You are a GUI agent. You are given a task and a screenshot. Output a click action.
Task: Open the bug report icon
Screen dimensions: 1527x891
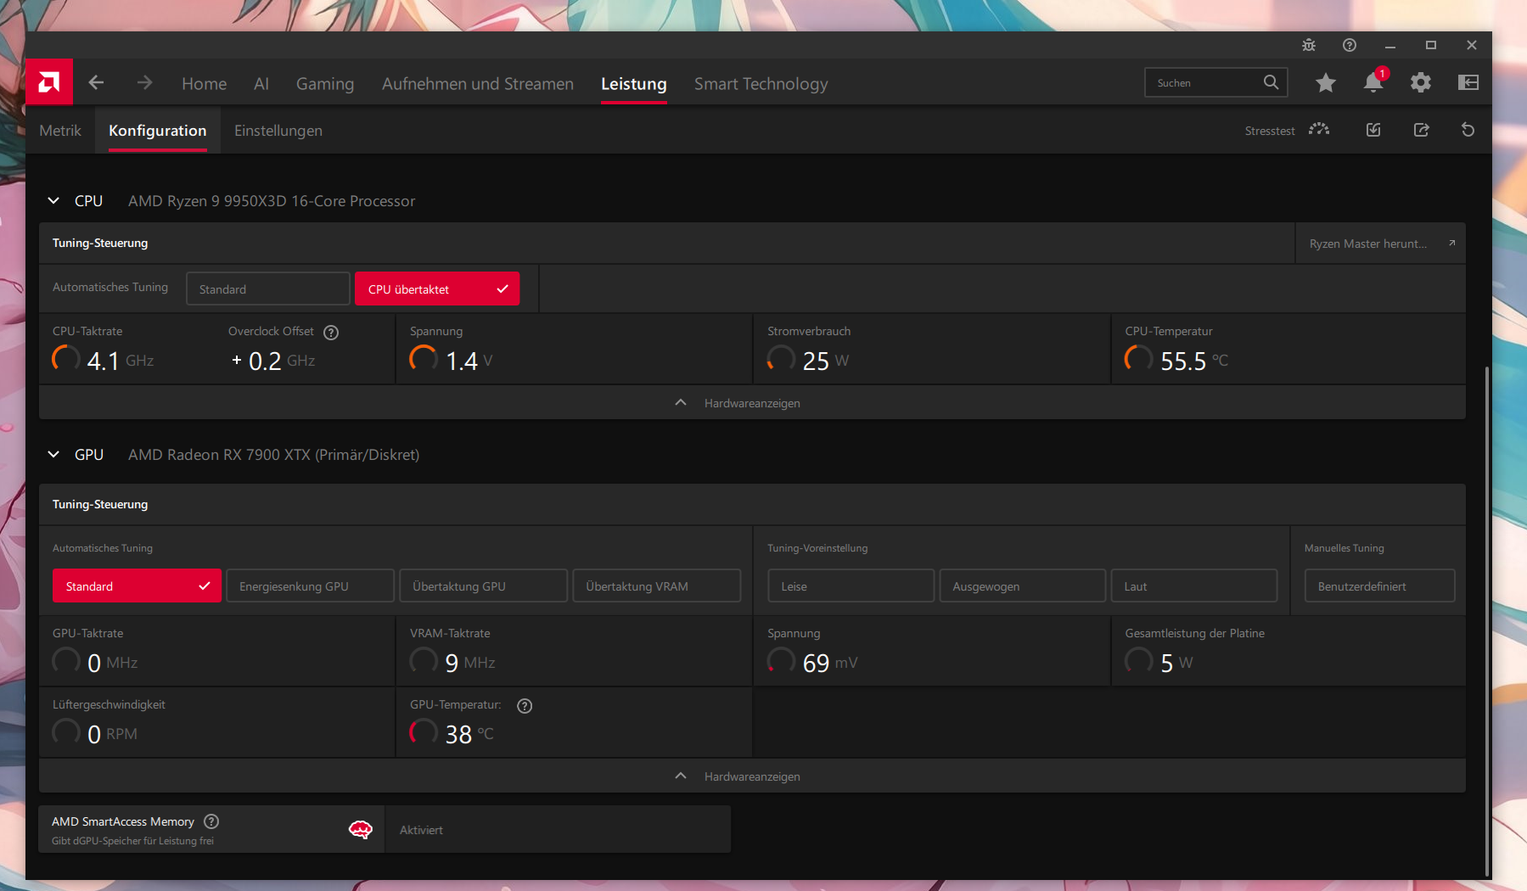coord(1309,45)
